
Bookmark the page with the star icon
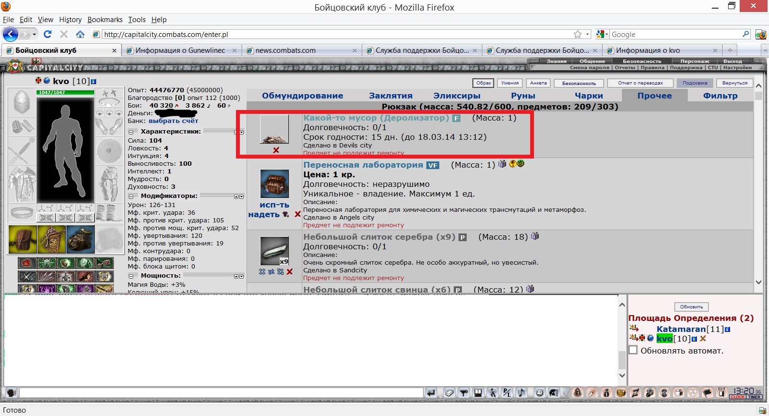click(578, 34)
